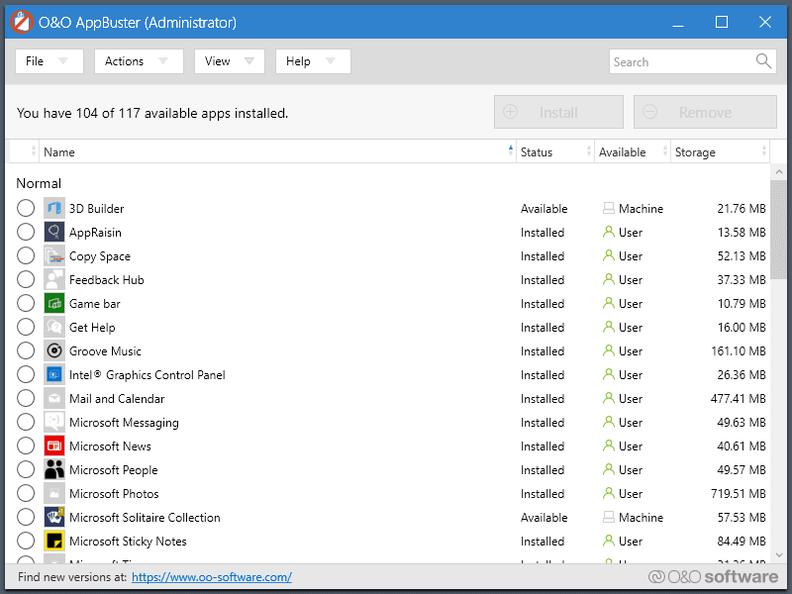This screenshot has width=792, height=594.
Task: Click the search magnifier icon
Action: point(763,61)
